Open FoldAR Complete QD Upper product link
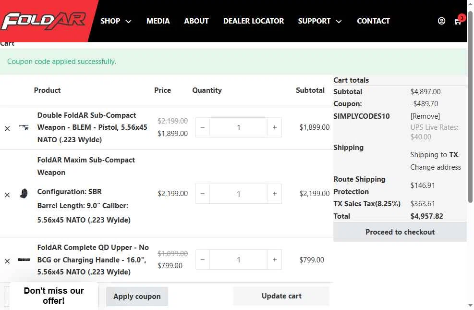Viewport: 474px width, 310px height. click(93, 260)
